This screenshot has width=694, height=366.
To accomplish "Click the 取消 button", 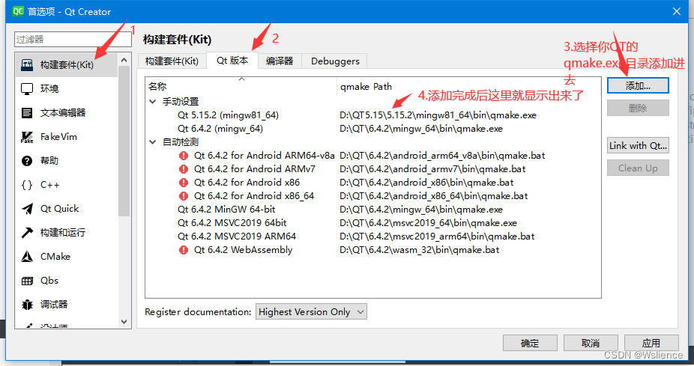I will pyautogui.click(x=591, y=343).
